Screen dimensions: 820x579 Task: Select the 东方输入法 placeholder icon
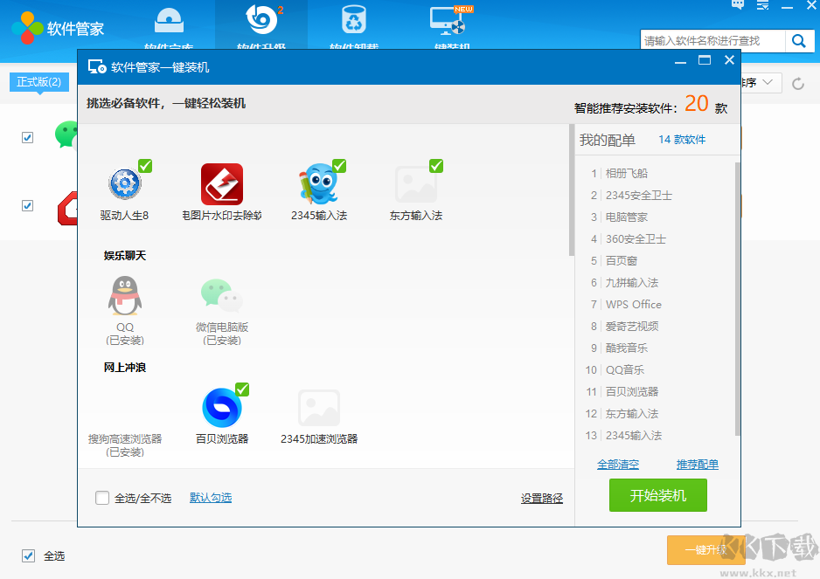click(x=416, y=184)
